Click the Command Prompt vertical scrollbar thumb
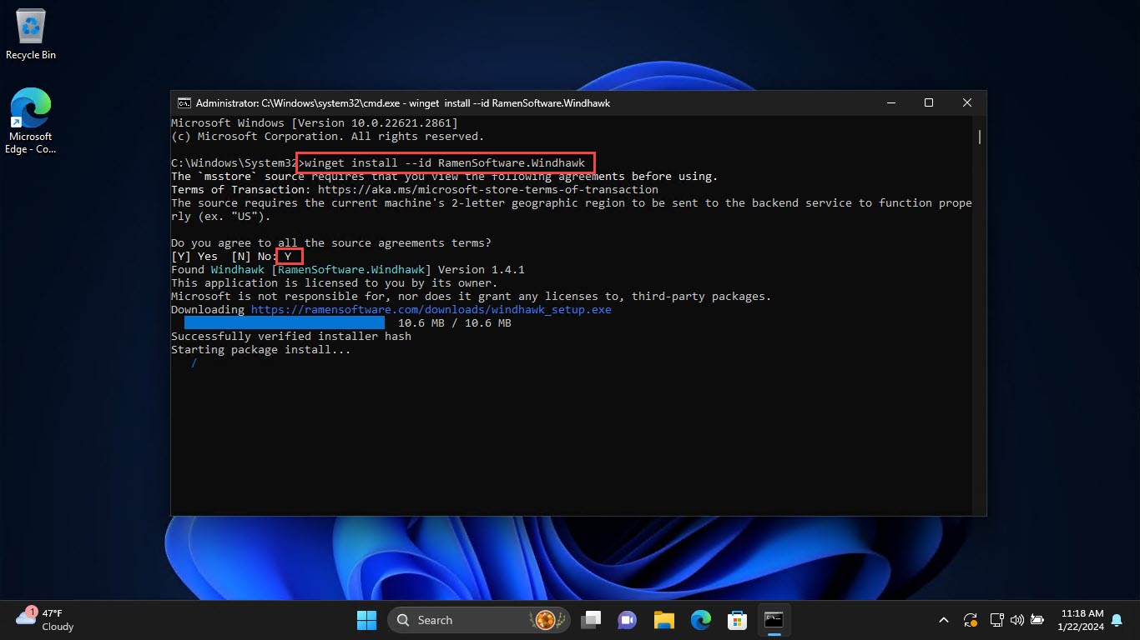This screenshot has height=640, width=1140. [979, 137]
